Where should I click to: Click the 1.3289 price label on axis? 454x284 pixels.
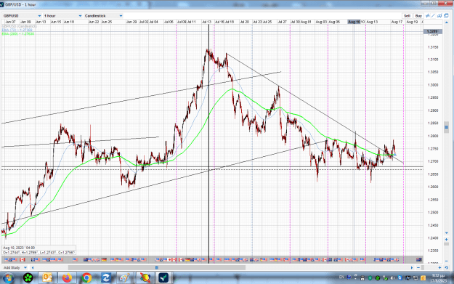tap(433, 31)
